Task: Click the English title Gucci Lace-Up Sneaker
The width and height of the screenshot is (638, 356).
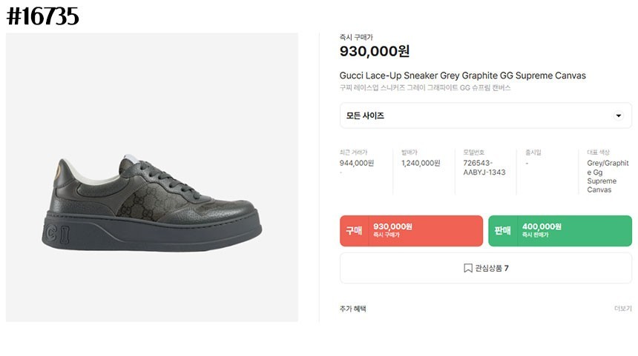Action: (462, 75)
